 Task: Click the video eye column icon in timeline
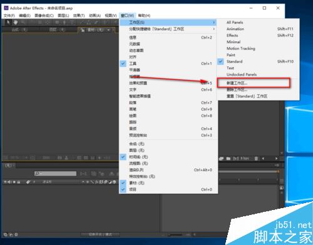[x=6, y=182]
